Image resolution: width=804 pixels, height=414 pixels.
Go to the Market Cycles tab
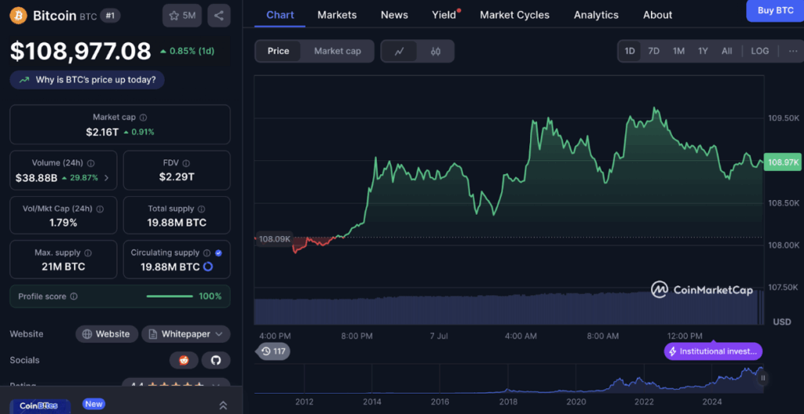(514, 15)
